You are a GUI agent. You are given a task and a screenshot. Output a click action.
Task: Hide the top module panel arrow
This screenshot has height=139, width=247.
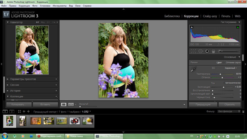(x=123, y=9)
